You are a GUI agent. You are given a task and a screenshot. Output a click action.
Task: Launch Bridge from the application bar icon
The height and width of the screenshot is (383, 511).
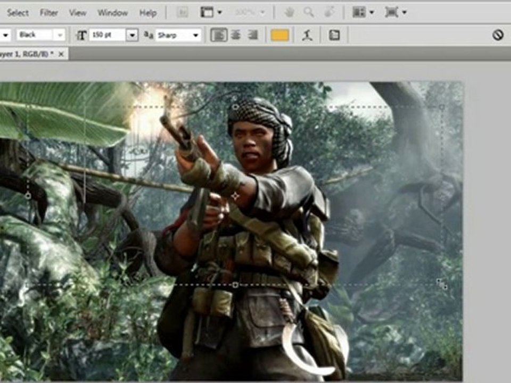click(183, 12)
